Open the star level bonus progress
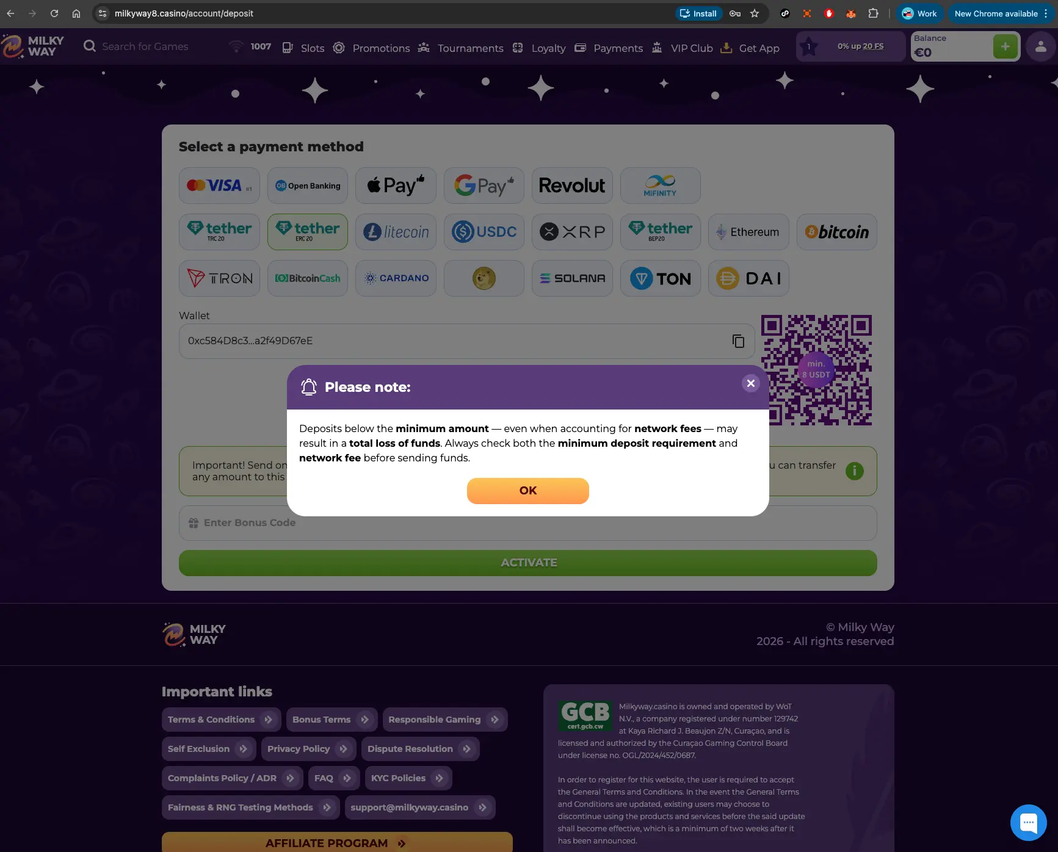The height and width of the screenshot is (852, 1058). tap(850, 46)
